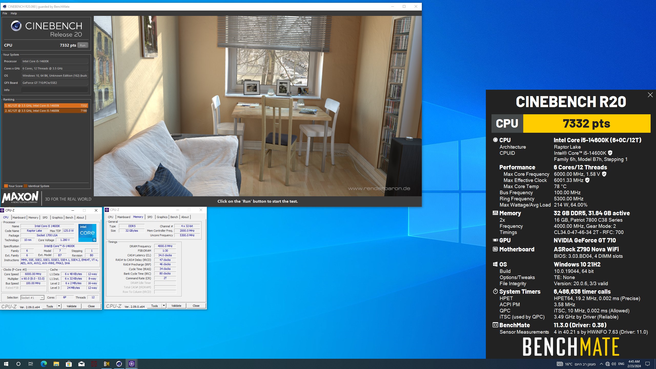Open Cortana search circle on taskbar
Screen dimensions: 656x369
18,364
